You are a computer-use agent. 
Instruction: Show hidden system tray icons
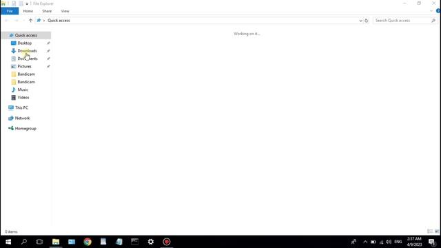click(x=365, y=242)
